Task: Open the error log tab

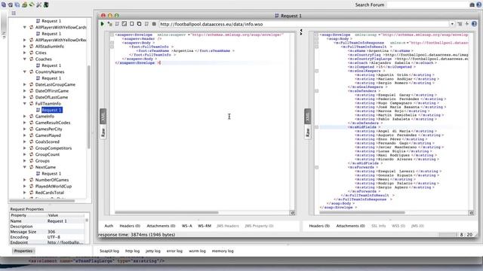Action: tap(174, 251)
